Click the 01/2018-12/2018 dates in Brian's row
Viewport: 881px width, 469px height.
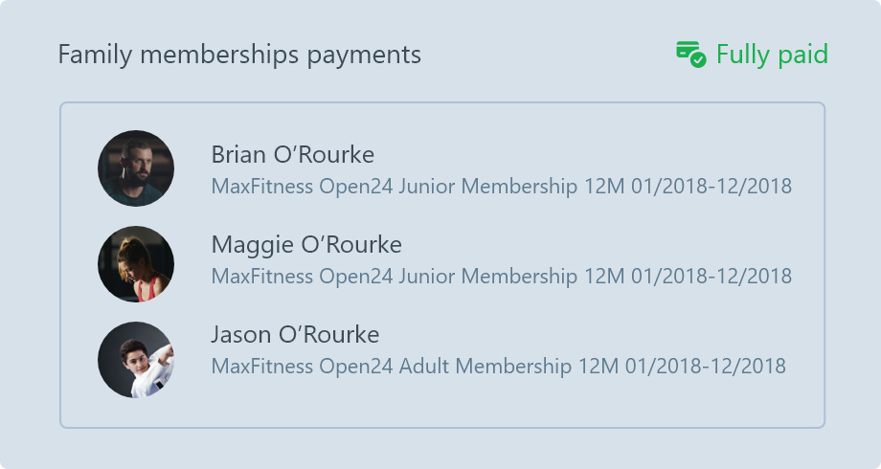pos(712,186)
